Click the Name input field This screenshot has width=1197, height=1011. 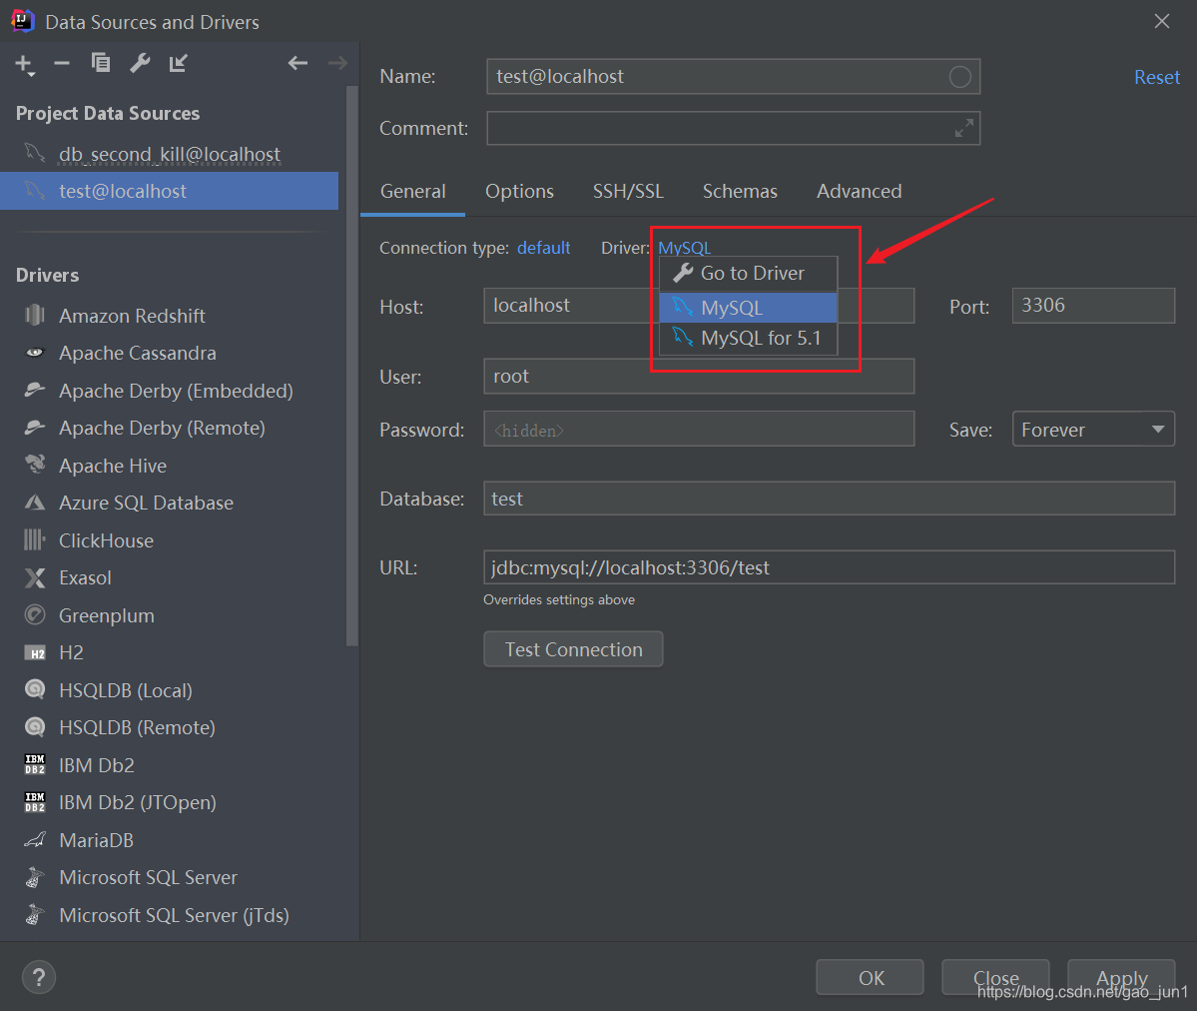point(733,76)
